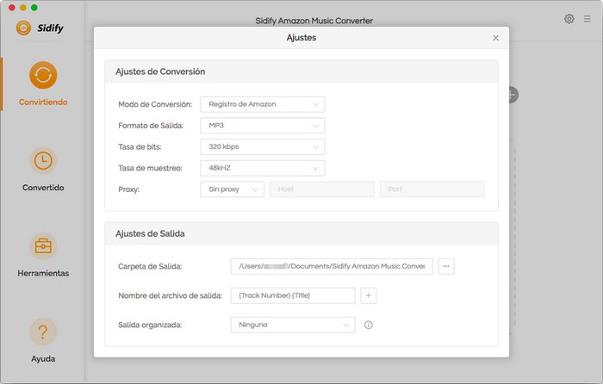Click the yellow macOS minimize button

23,7
